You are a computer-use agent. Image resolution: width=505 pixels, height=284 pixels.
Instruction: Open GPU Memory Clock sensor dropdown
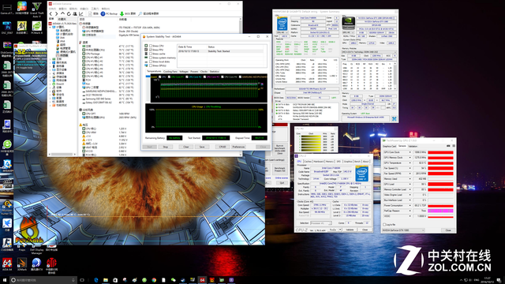(x=410, y=158)
